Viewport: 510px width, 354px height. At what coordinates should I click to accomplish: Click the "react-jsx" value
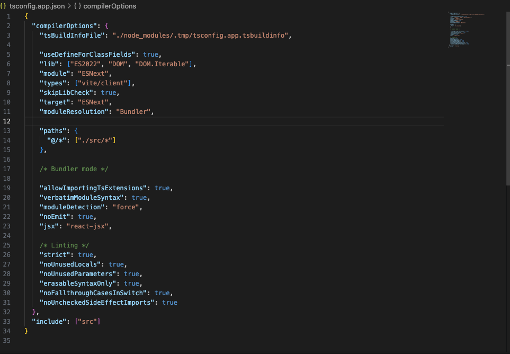point(87,226)
